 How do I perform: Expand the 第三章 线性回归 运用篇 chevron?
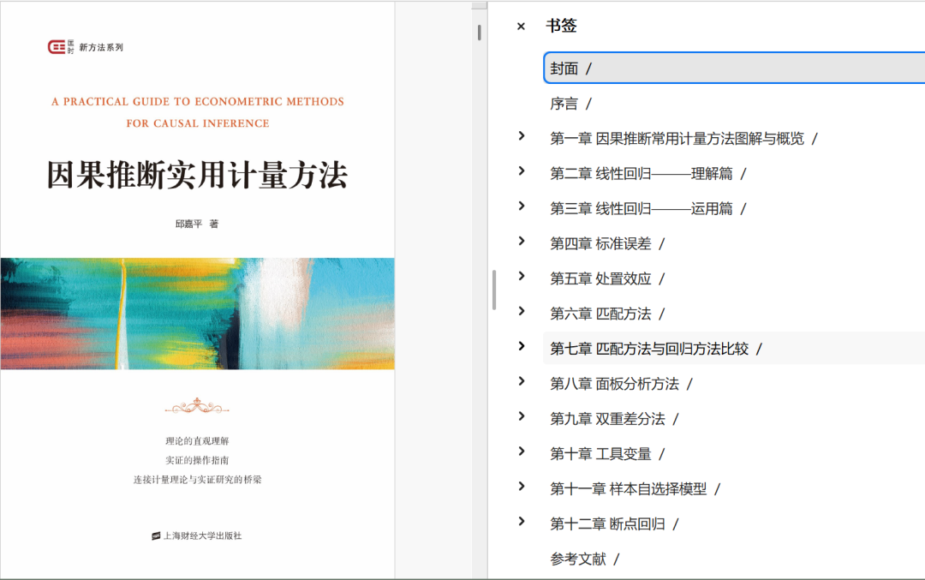tap(521, 206)
